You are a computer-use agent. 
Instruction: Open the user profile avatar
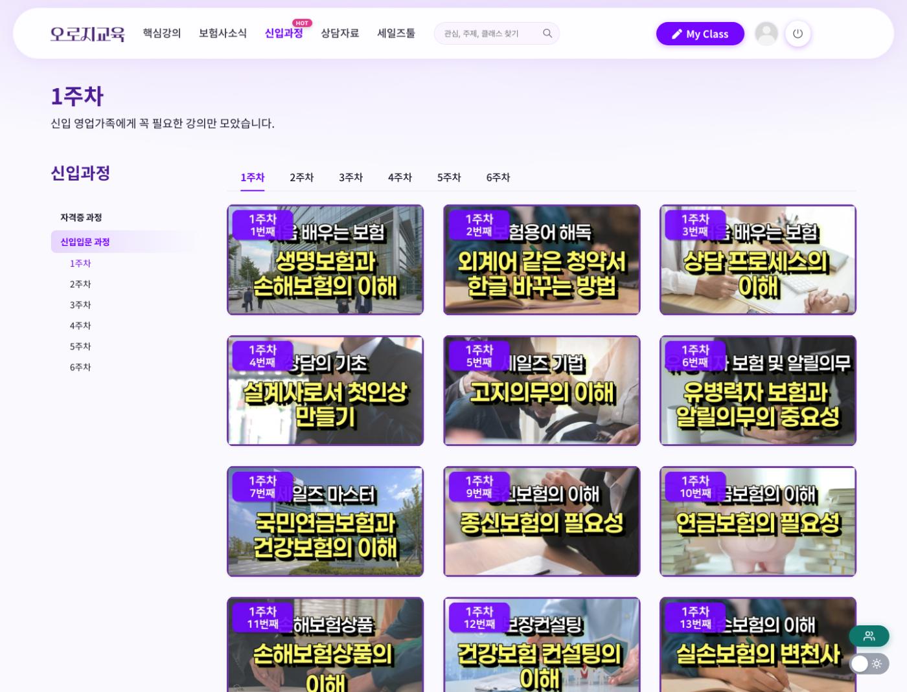(x=766, y=34)
